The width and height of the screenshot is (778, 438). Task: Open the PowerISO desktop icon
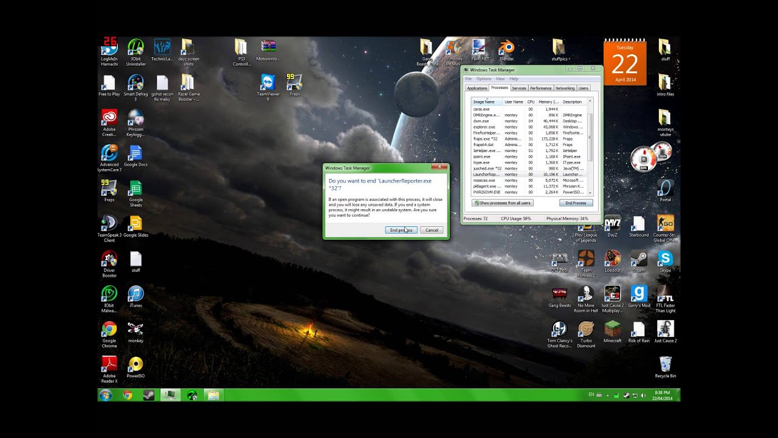click(136, 368)
